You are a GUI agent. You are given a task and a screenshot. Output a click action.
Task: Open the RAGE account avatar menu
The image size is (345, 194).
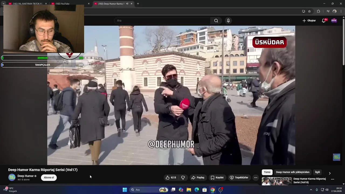[x=334, y=21]
